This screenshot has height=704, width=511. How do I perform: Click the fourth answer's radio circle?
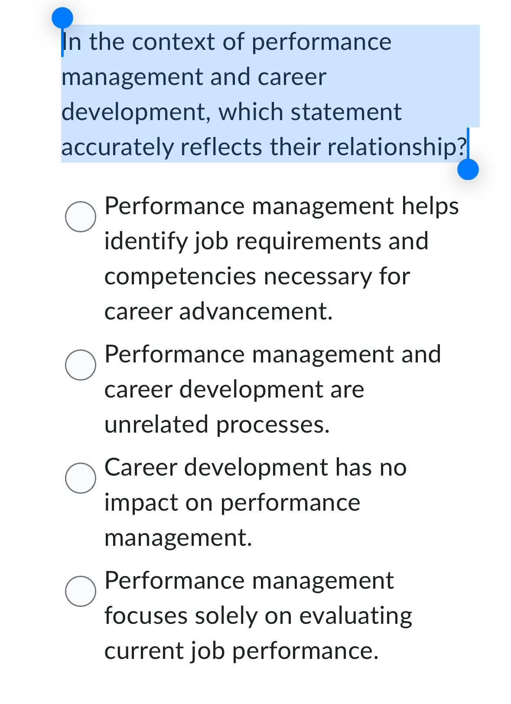click(x=81, y=591)
